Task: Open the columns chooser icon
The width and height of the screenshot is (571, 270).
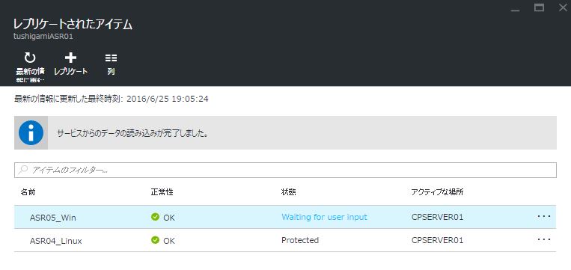Action: [x=111, y=58]
